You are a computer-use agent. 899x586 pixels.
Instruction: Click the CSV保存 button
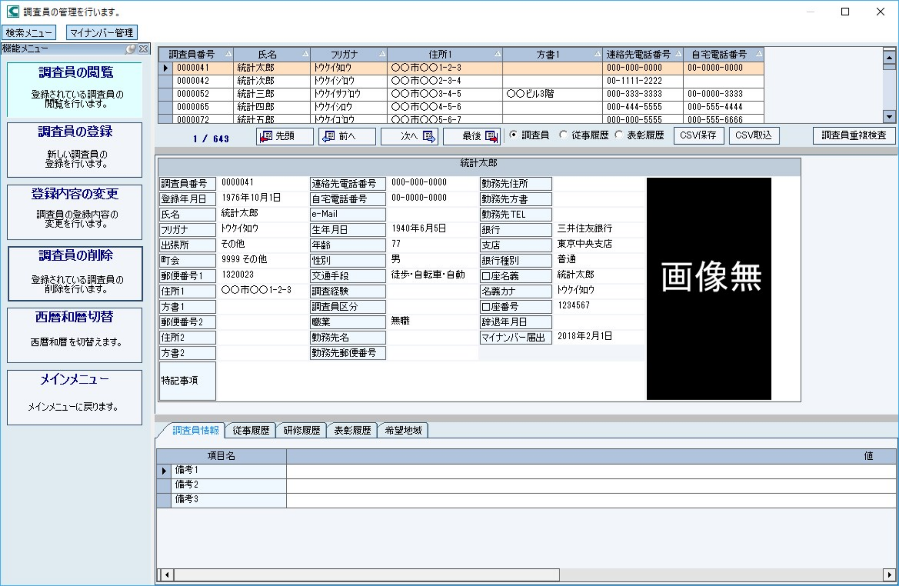[699, 136]
